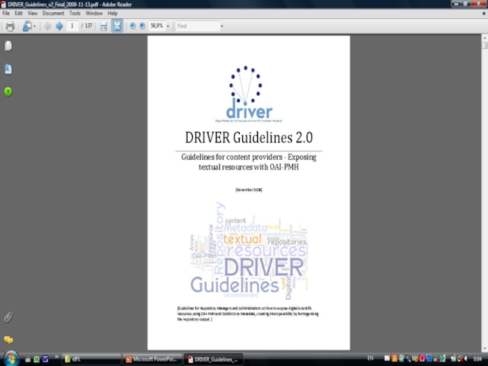Click the fit width scrolling icon
This screenshot has width=488, height=366.
pos(104,26)
